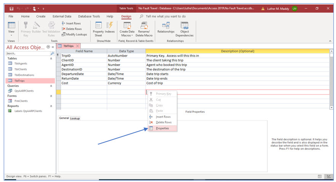The width and height of the screenshot is (336, 182).
Task: Click the navigation pane Search box
Action: tap(28, 53)
